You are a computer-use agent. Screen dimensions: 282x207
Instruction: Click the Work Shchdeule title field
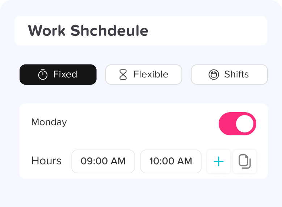(140, 30)
